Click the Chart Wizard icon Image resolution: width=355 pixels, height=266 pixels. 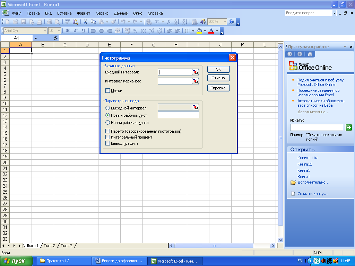[195, 22]
